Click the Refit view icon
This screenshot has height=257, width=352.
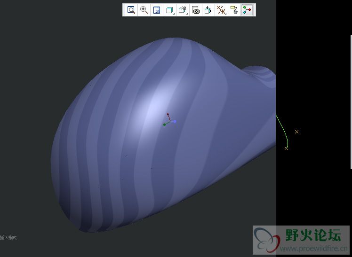point(131,10)
